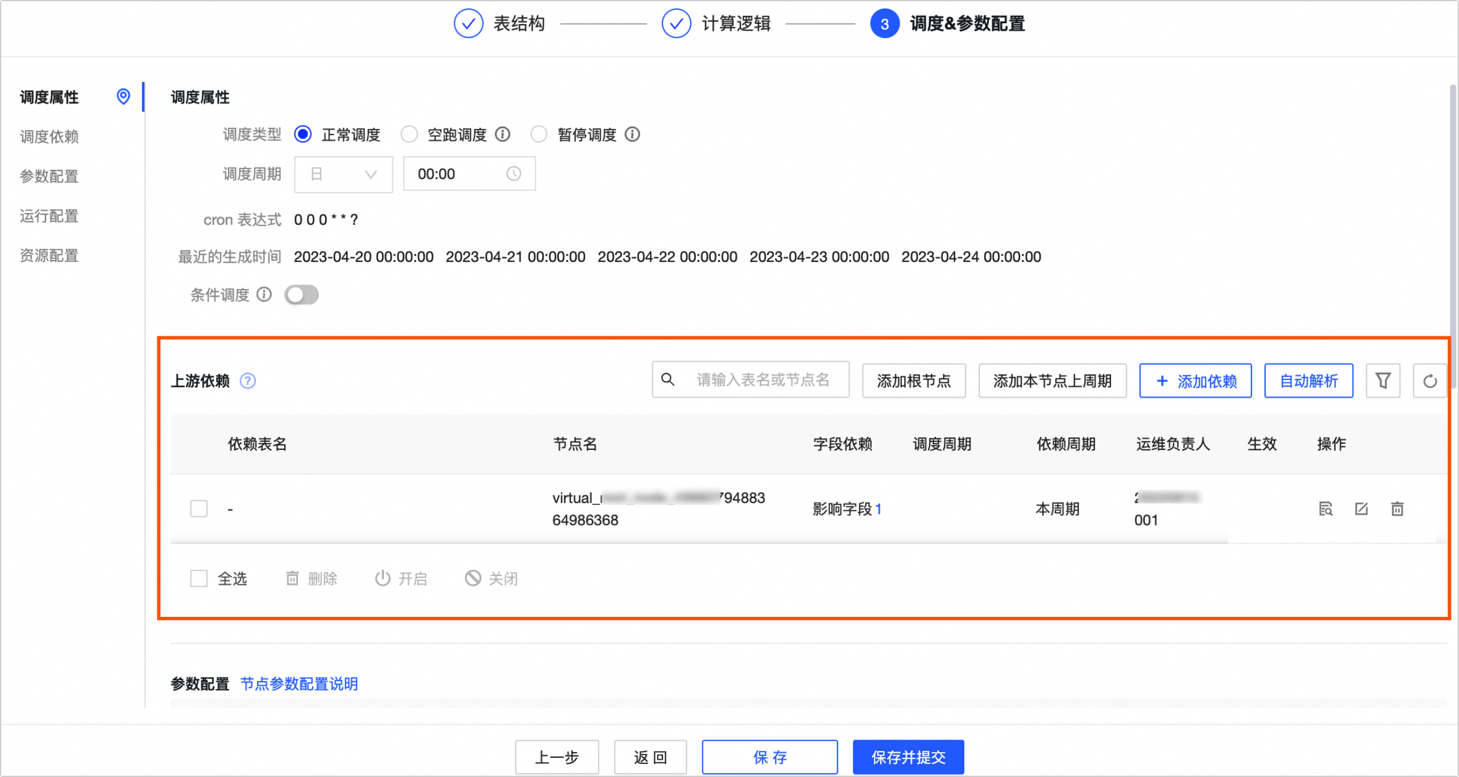The width and height of the screenshot is (1459, 777).
Task: Select the 暂停调度 radio button
Action: (538, 135)
